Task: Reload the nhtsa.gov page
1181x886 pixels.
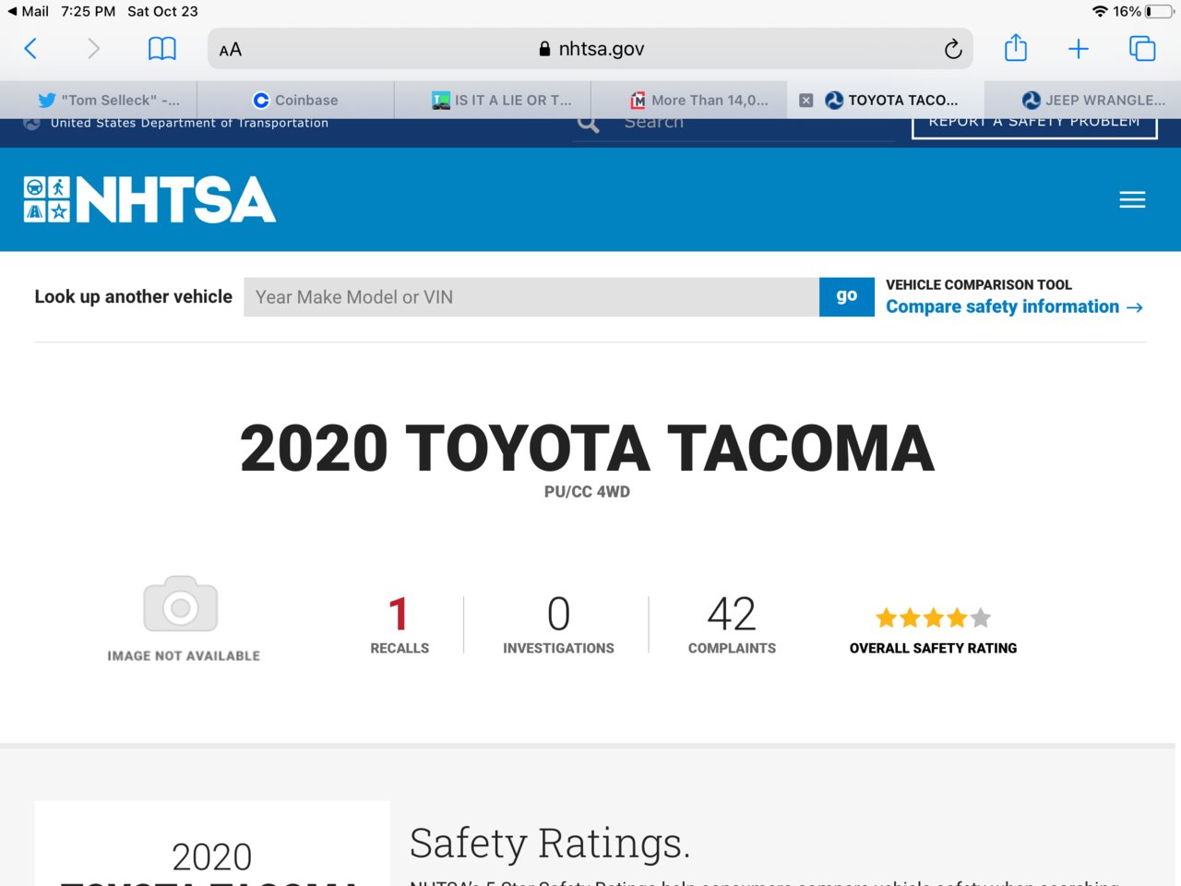Action: pyautogui.click(x=953, y=49)
